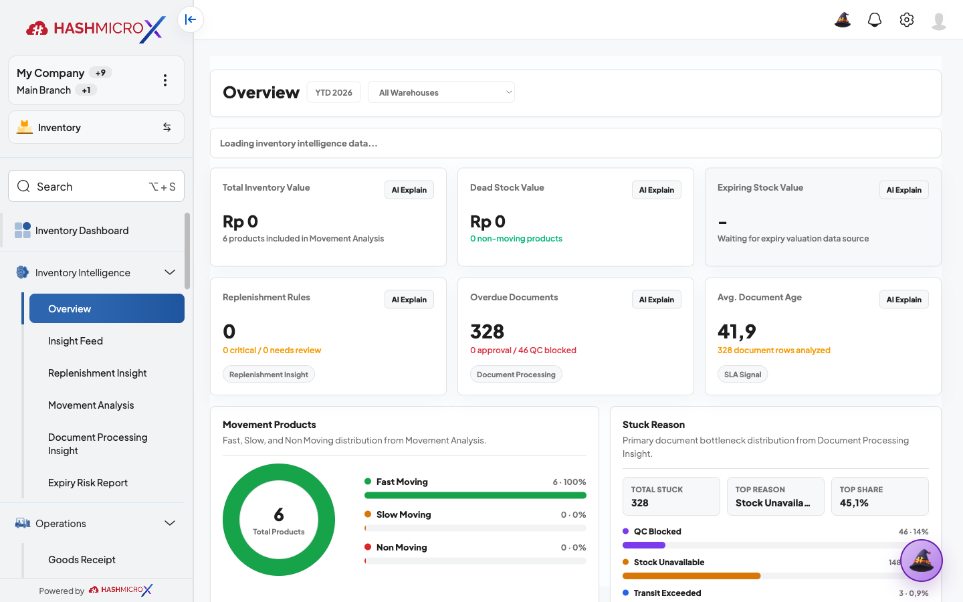
Task: Click the SLA Signal chip
Action: (743, 375)
